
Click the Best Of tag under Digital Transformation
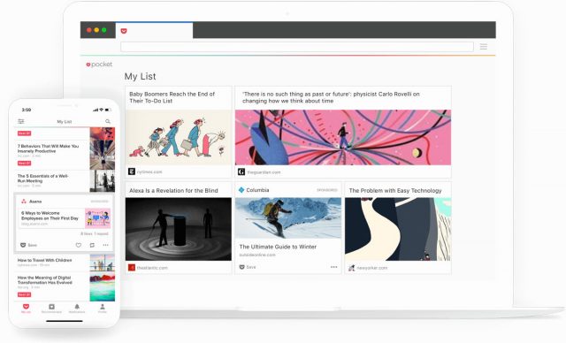[24, 294]
